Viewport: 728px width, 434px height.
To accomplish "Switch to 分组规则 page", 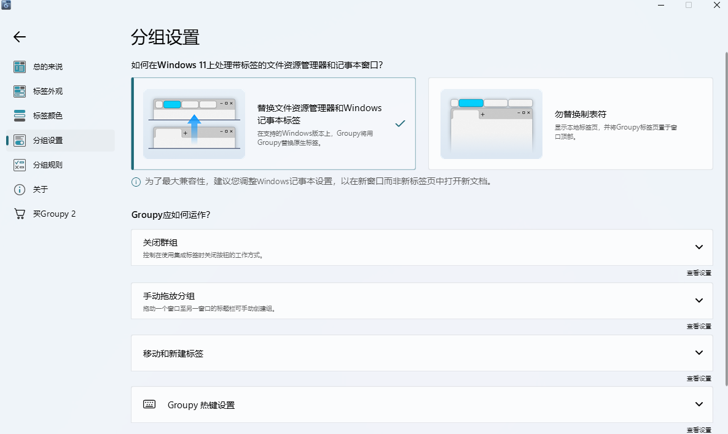I will click(60, 165).
